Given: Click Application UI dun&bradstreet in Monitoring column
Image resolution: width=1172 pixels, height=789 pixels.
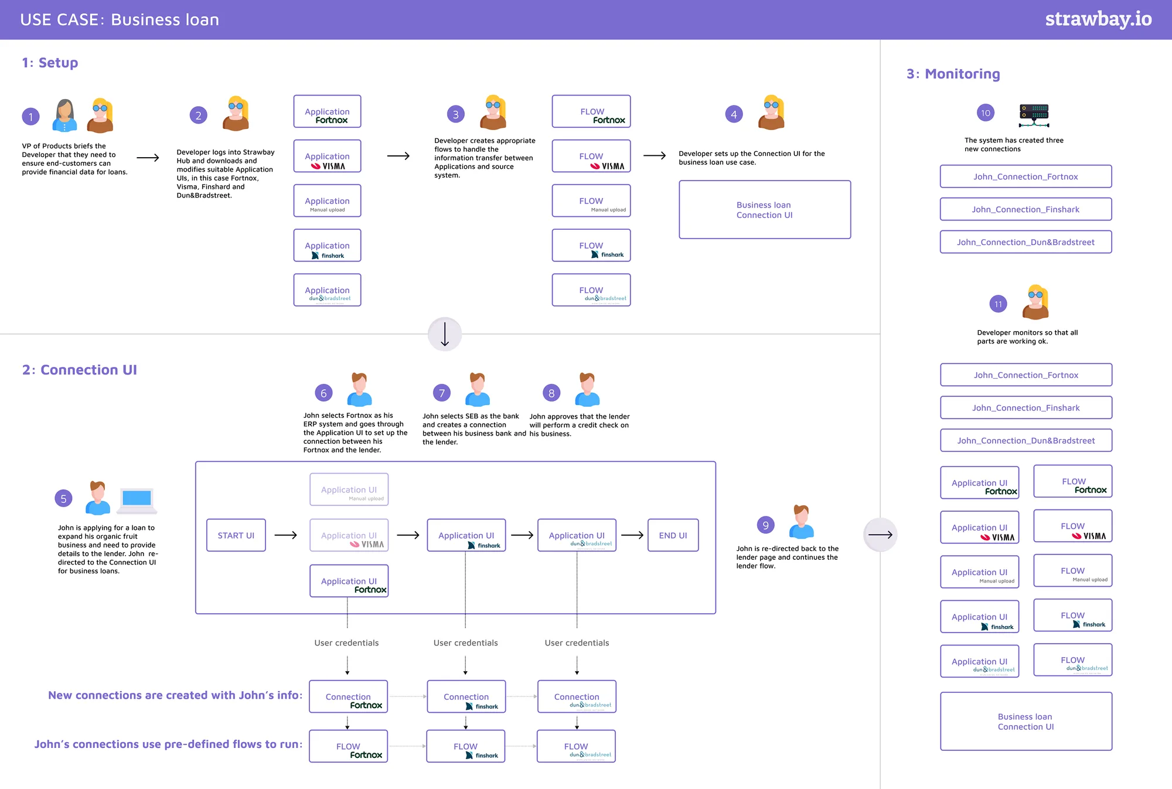Looking at the screenshot, I should click(980, 661).
